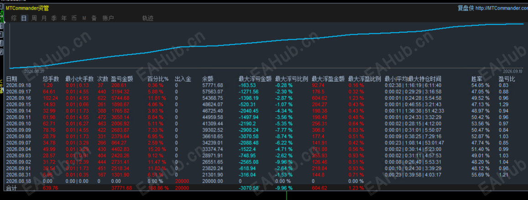Click chart start date 2026.08.31
The width and height of the screenshot is (528, 200).
click(x=34, y=71)
